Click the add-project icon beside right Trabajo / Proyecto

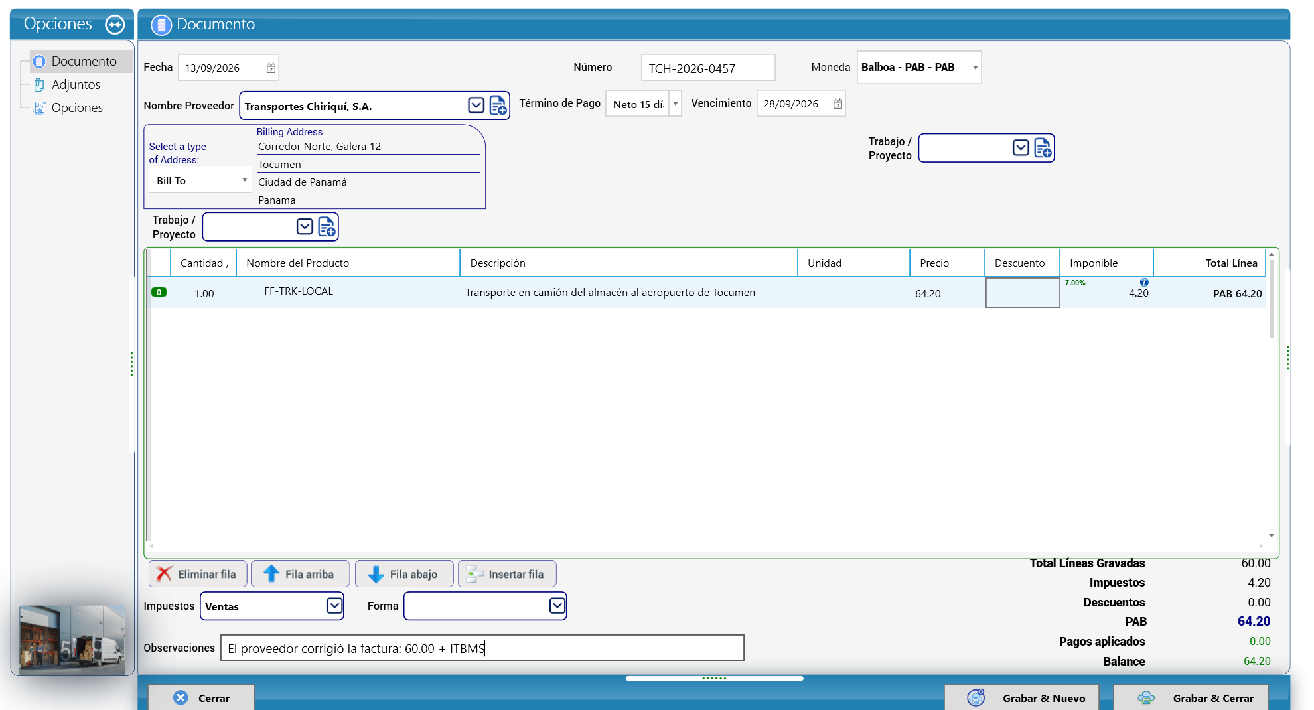pyautogui.click(x=1043, y=148)
